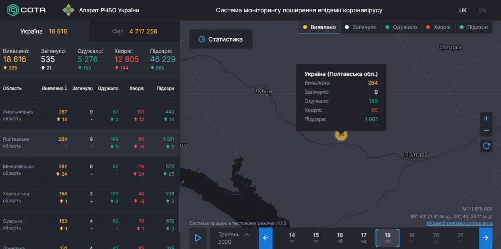Image resolution: width=501 pixels, height=249 pixels.
Task: Click the Охтирка city label on map
Action: pos(450,47)
